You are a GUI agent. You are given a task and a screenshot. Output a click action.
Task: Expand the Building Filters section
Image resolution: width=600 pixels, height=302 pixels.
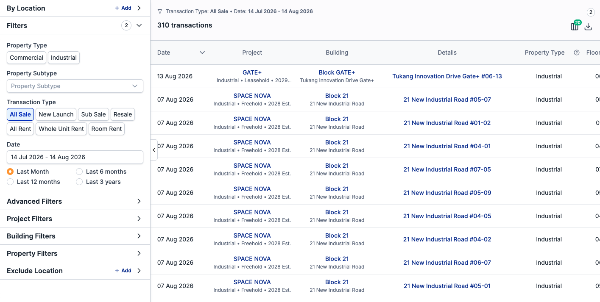pyautogui.click(x=75, y=236)
